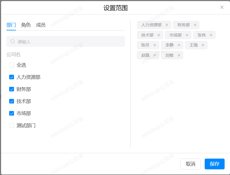Screen dimensions: 230x175
Task: Remove member 陈芳 tag
Action: 155,45
